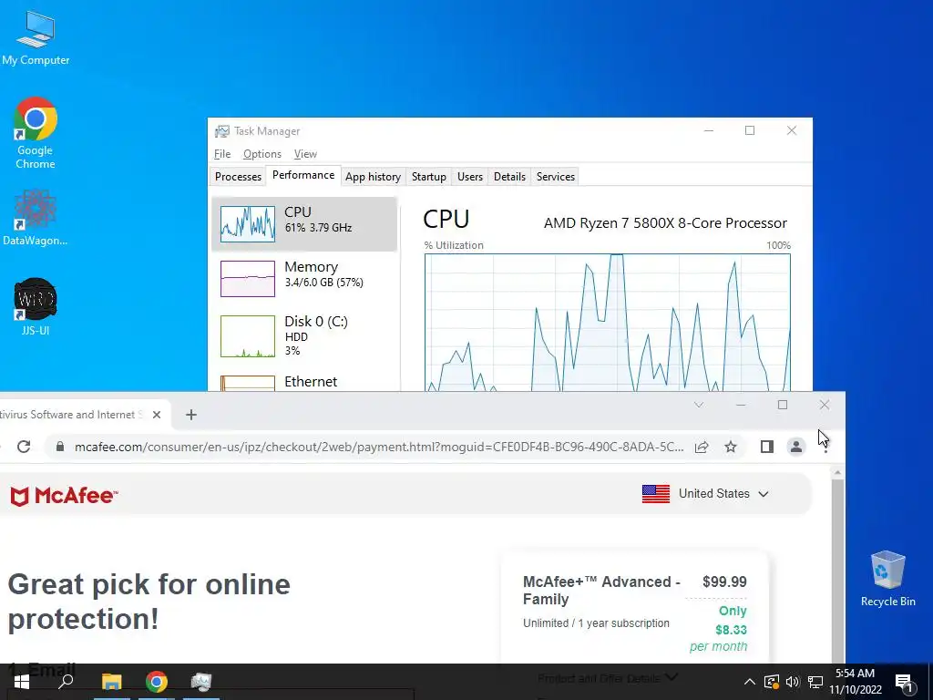Screen dimensions: 933x700
Task: Share this page from address bar
Action: (x=702, y=447)
